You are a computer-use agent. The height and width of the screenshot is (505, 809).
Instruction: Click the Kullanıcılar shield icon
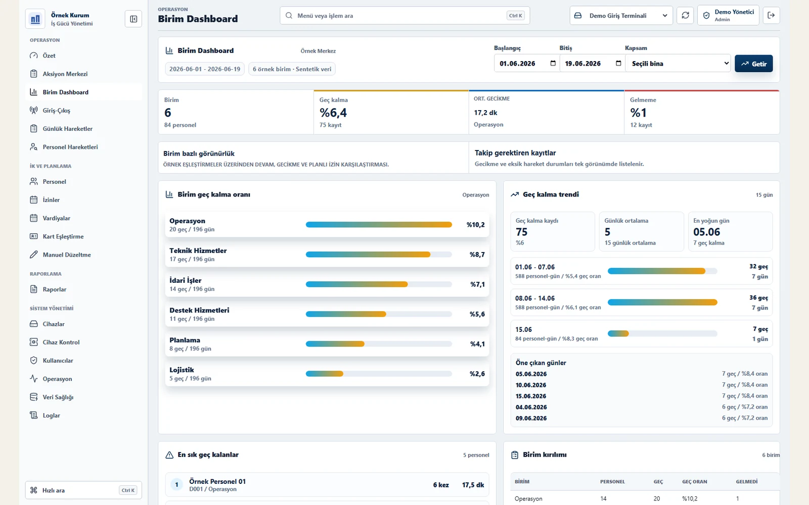click(34, 361)
